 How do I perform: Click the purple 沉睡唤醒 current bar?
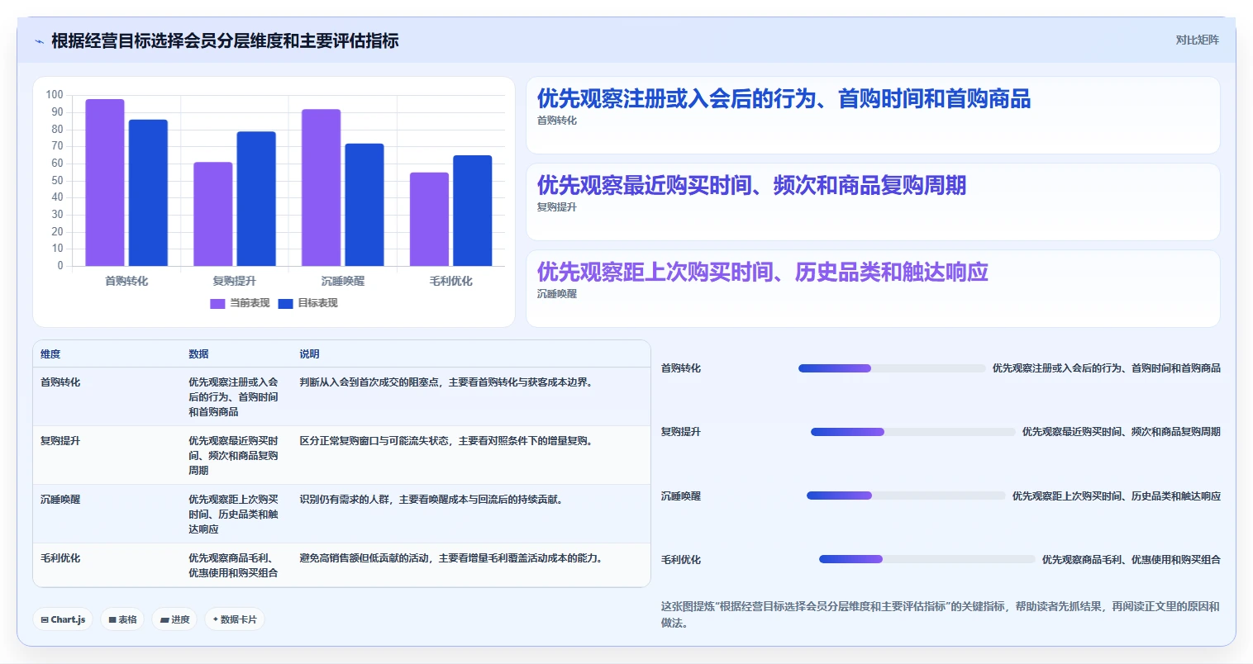(321, 187)
